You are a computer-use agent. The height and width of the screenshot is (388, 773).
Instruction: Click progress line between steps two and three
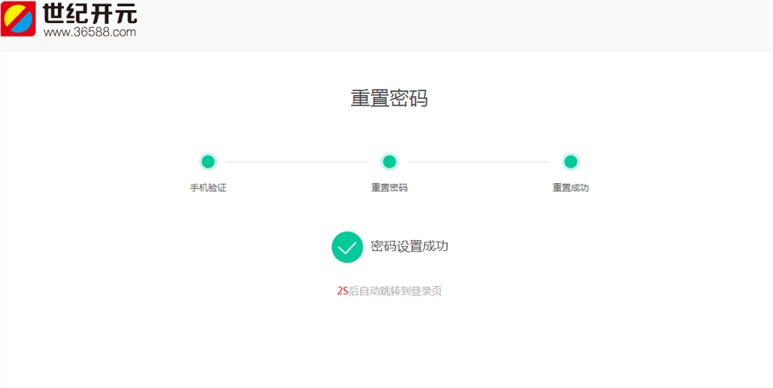pyautogui.click(x=479, y=162)
